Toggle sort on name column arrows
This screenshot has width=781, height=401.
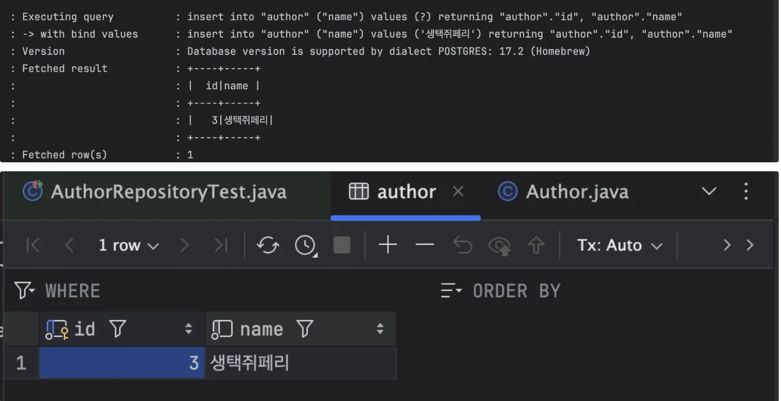380,329
